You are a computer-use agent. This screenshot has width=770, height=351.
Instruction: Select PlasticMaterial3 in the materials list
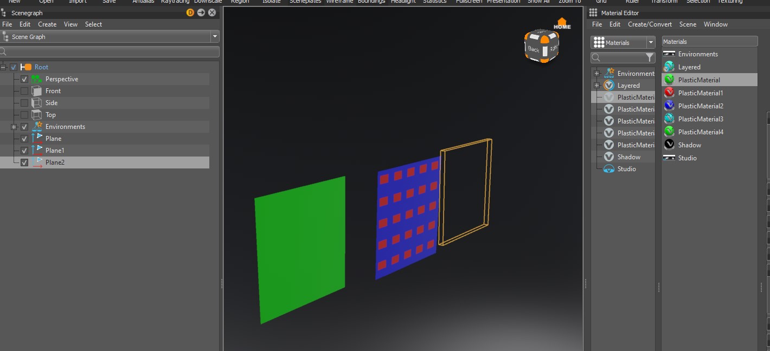702,119
